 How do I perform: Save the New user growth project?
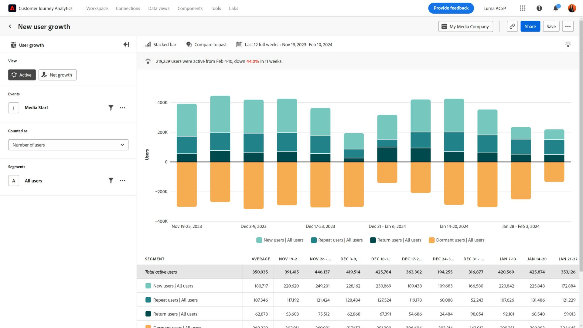(551, 26)
